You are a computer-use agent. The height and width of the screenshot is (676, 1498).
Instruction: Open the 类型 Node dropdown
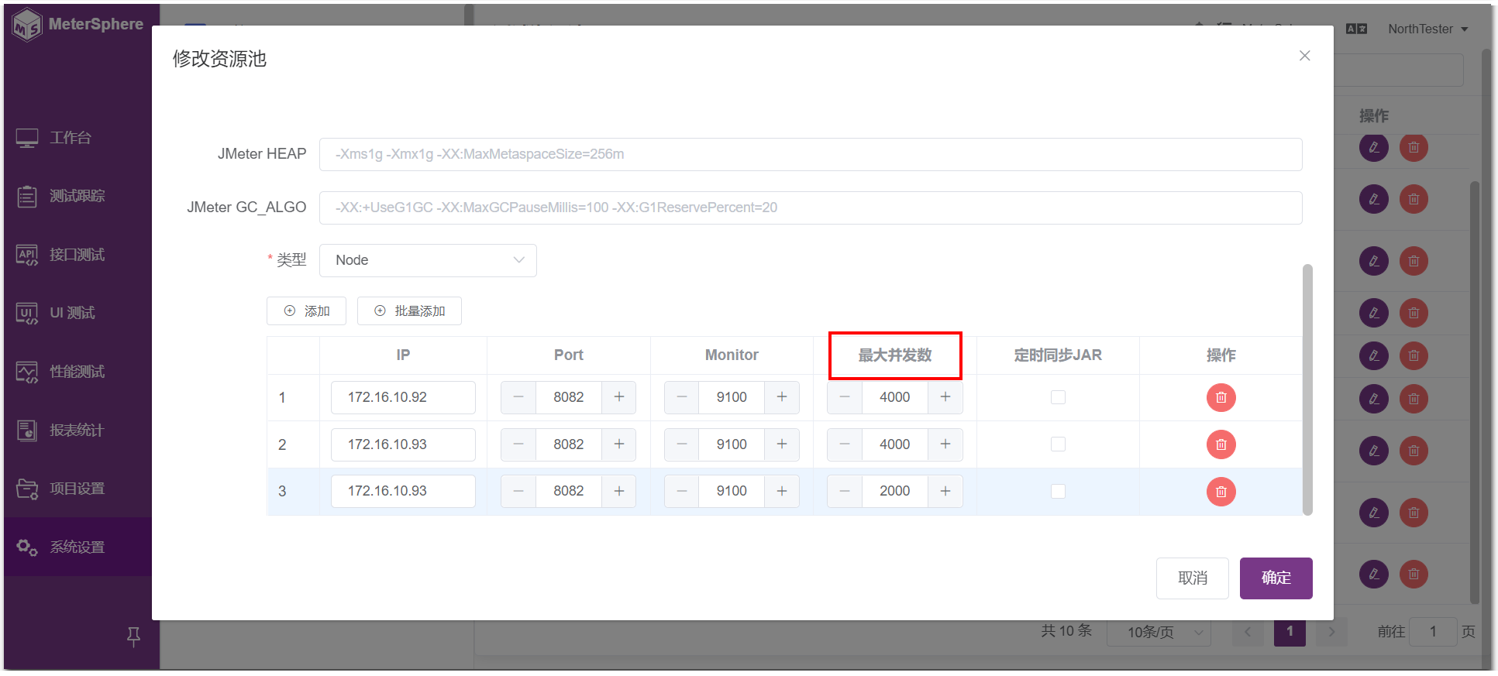pos(428,260)
